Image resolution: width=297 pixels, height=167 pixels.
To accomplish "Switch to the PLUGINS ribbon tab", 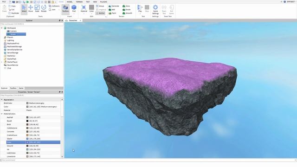I will (x=103, y=2).
